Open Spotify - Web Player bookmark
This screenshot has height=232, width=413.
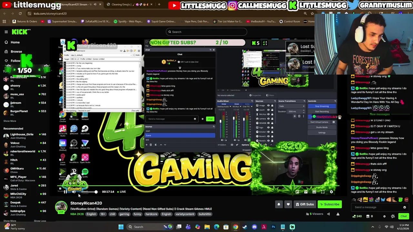point(128,22)
